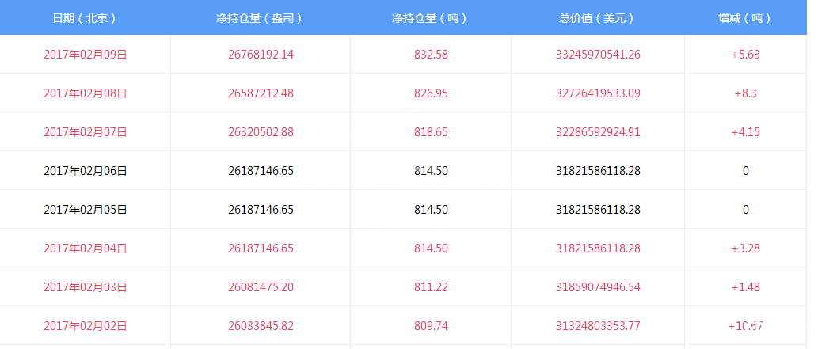Select the date cell 2017年02月02日
The height and width of the screenshot is (349, 818).
coord(85,326)
